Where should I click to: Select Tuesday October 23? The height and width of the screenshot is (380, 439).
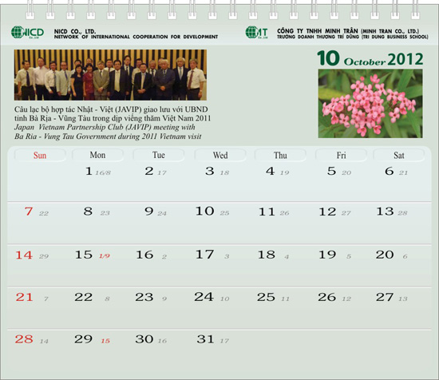[144, 297]
